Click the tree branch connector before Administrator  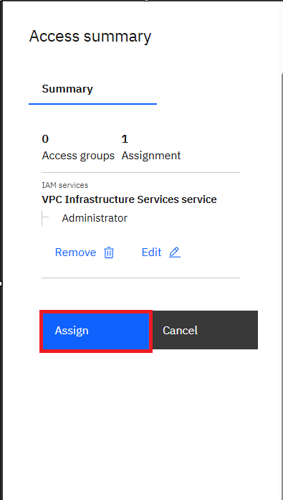click(45, 218)
